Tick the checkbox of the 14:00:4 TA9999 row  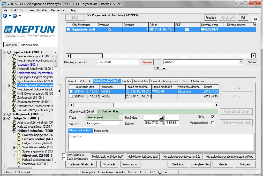click(71, 91)
